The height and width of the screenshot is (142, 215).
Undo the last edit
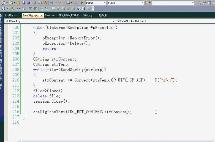[x=52, y=3]
